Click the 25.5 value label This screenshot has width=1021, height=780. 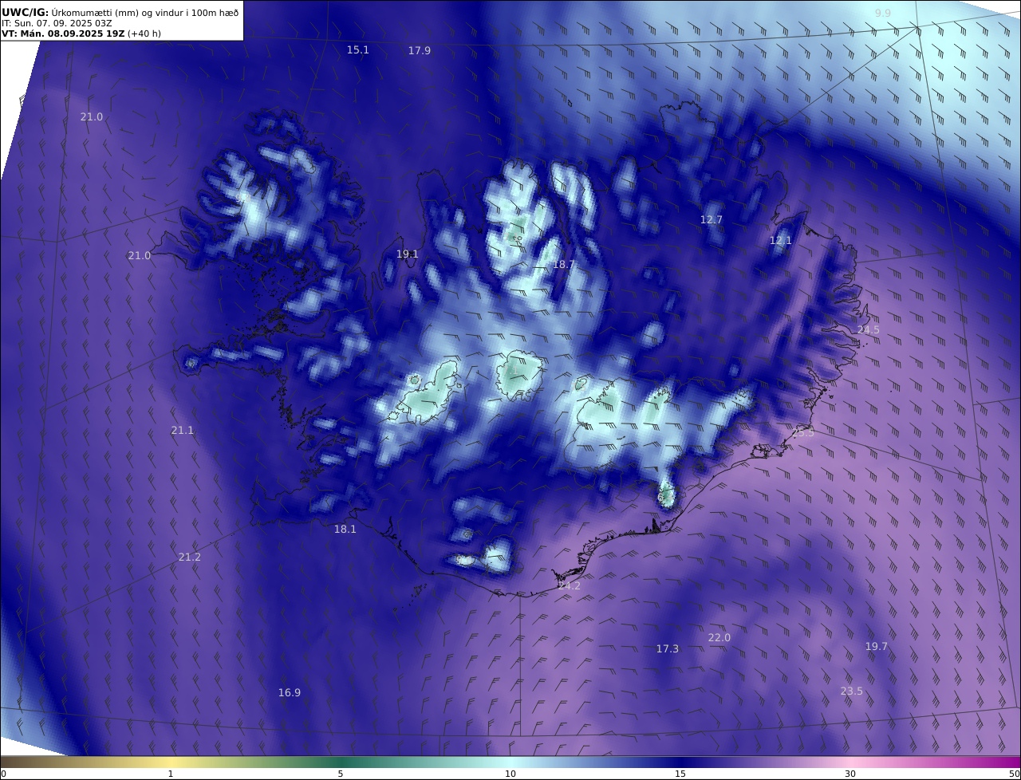click(803, 432)
